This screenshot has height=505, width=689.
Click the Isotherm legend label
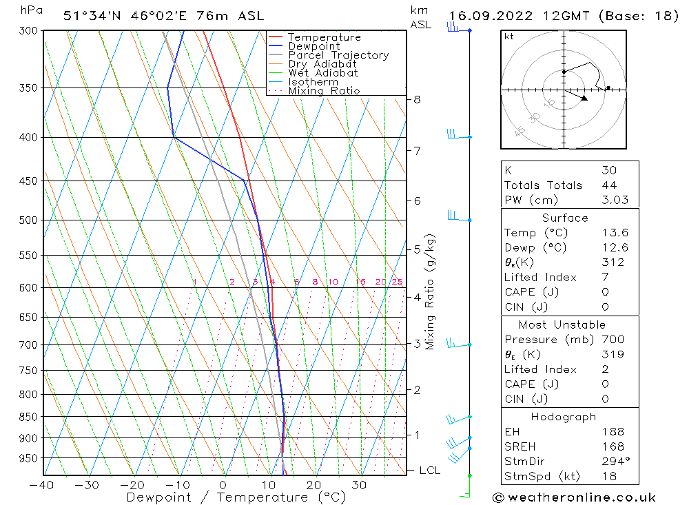313,82
